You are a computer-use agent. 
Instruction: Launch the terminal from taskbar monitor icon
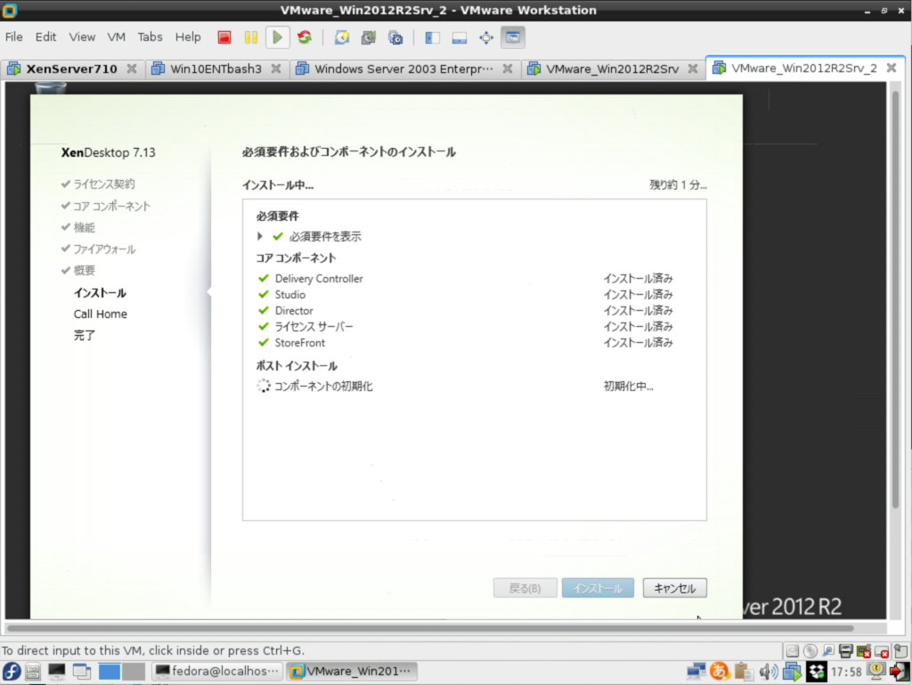click(56, 672)
